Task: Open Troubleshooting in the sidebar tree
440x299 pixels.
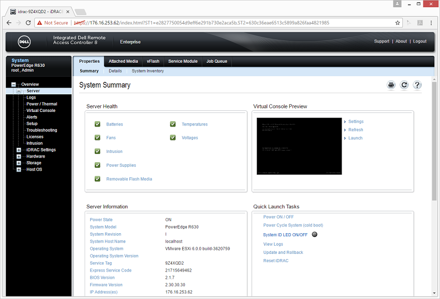Action: point(42,130)
